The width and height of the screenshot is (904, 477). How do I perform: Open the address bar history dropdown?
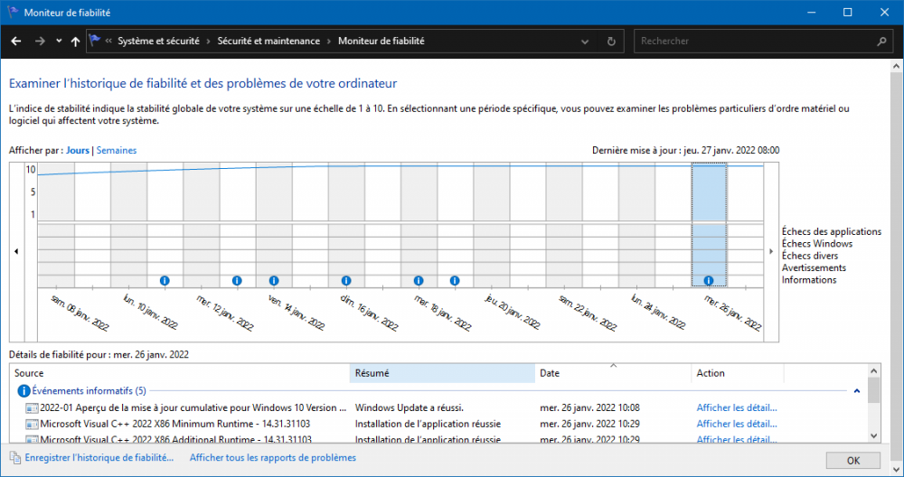(589, 41)
